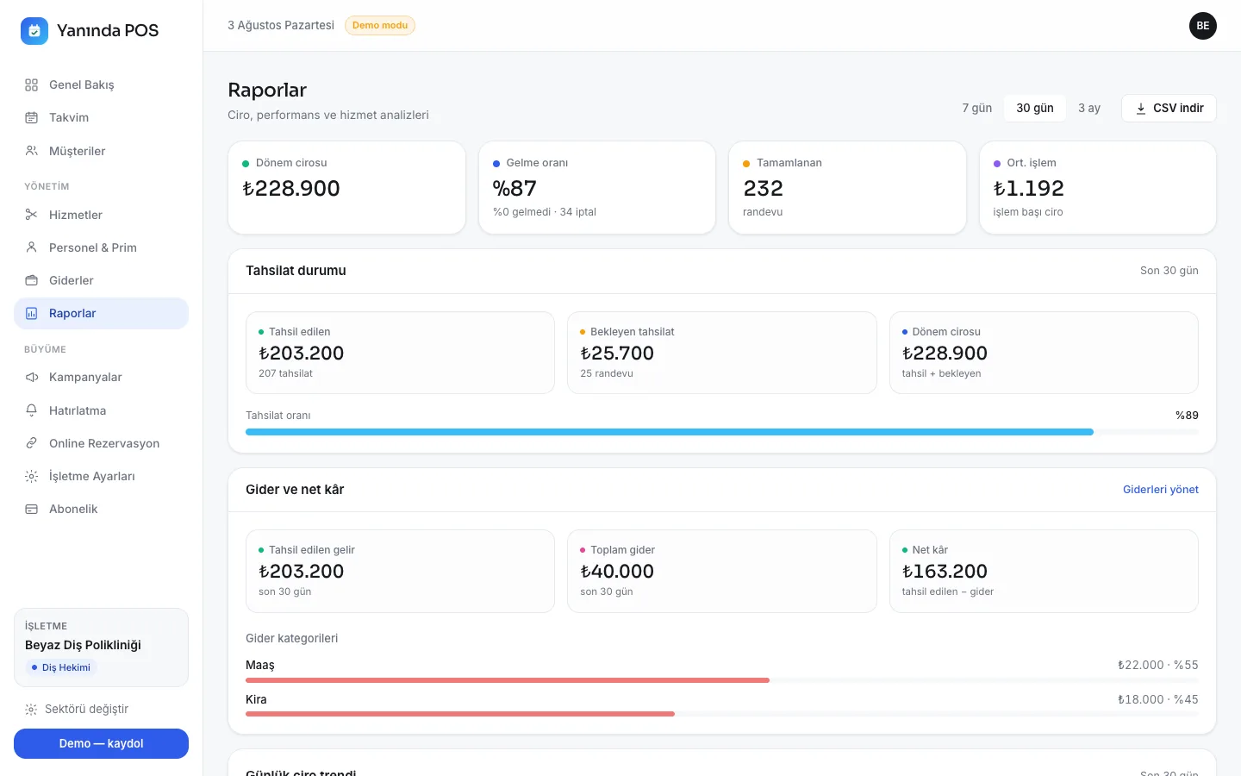
Task: Click the Tahsilat durumu heading
Action: pyautogui.click(x=296, y=271)
